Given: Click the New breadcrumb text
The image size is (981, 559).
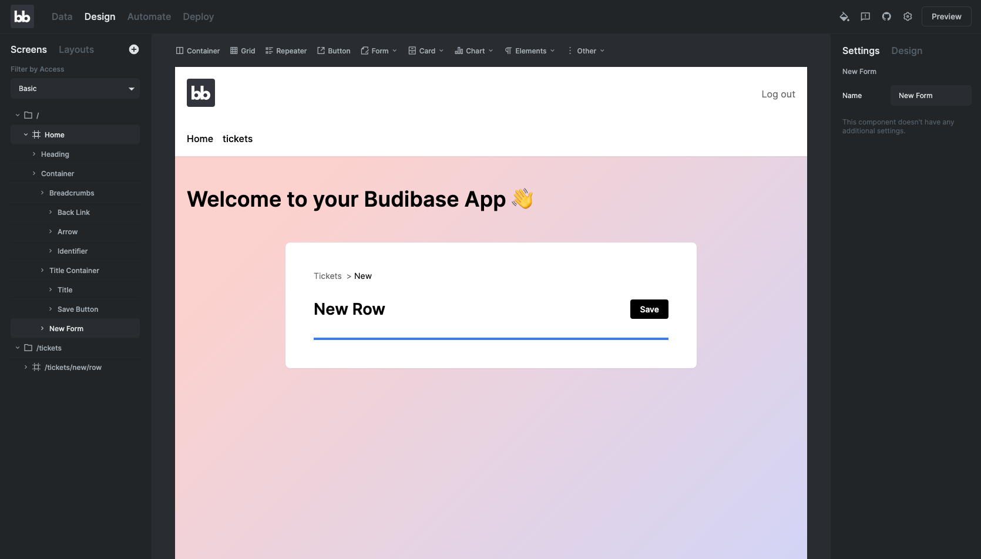Looking at the screenshot, I should pos(363,276).
